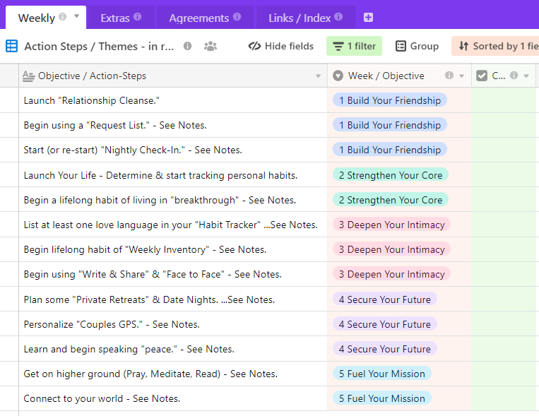
Task: Open Objective / Action-Steps column dropdown arrow
Action: point(319,76)
